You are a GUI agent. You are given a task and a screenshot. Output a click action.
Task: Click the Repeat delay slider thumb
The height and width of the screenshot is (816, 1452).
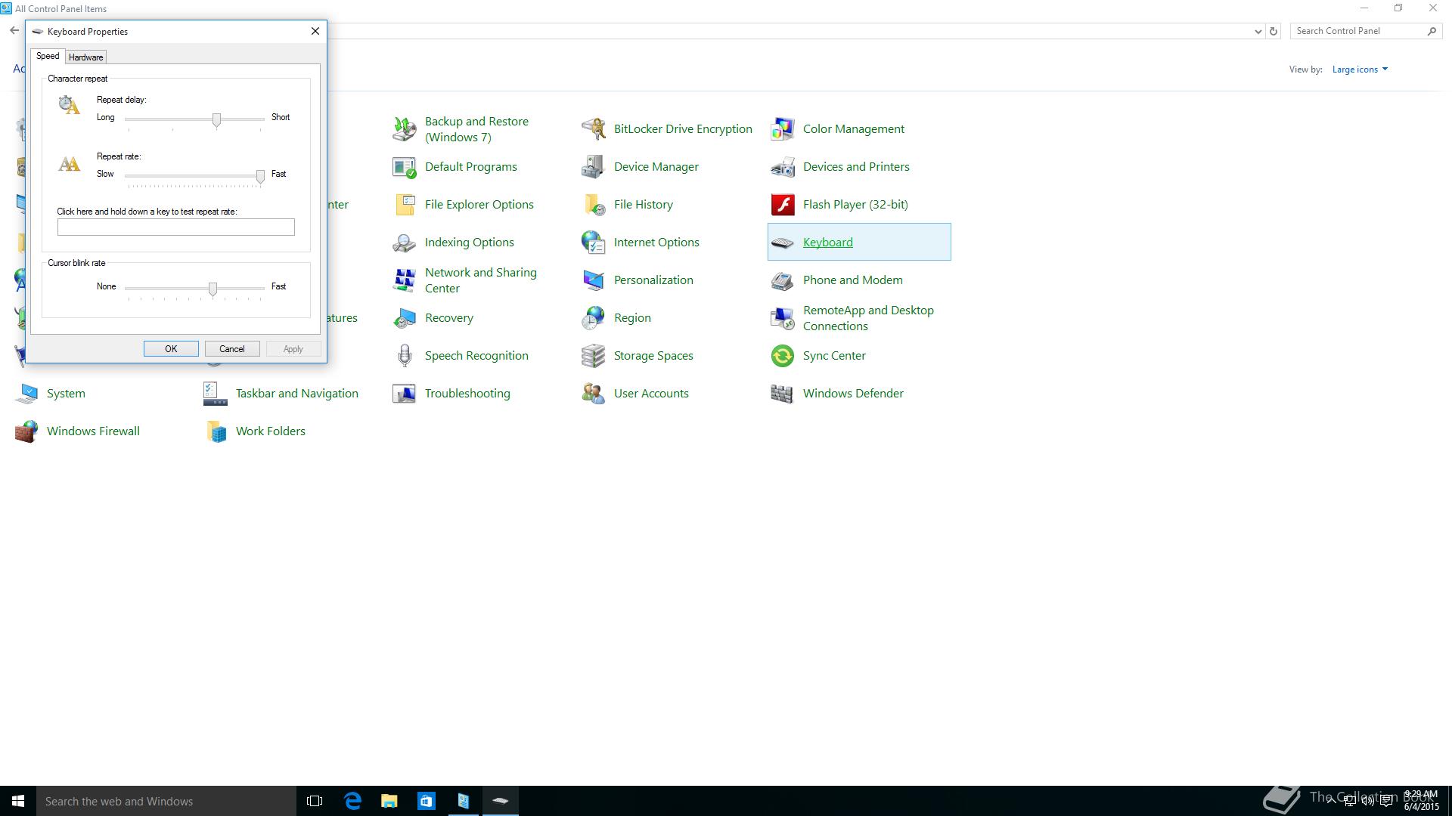(216, 120)
